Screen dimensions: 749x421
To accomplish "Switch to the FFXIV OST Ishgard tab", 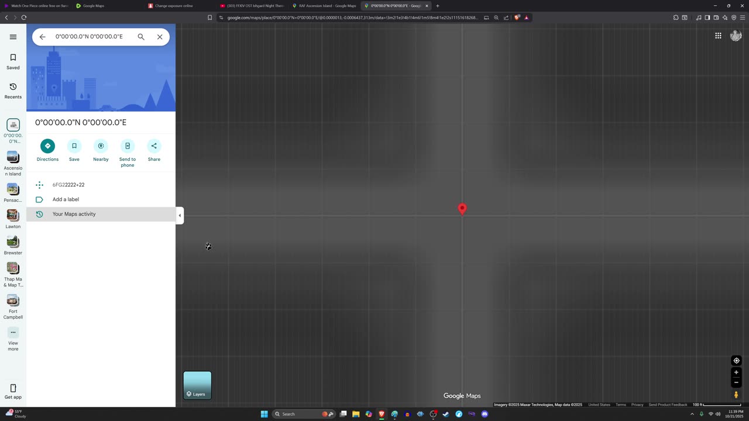I will coord(252,6).
